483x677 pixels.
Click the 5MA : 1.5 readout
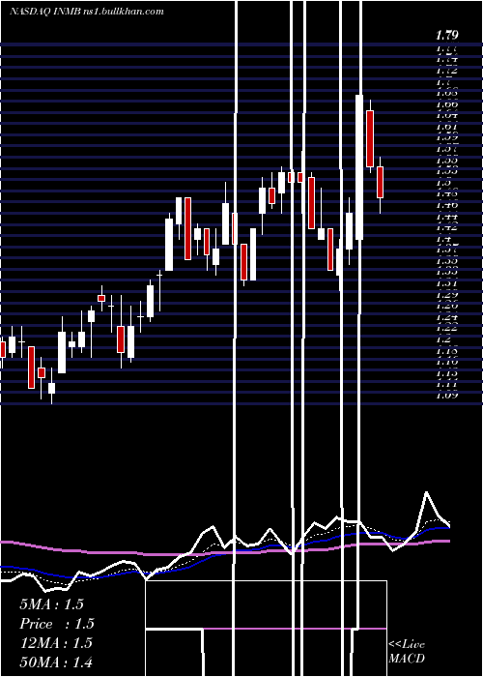point(51,604)
